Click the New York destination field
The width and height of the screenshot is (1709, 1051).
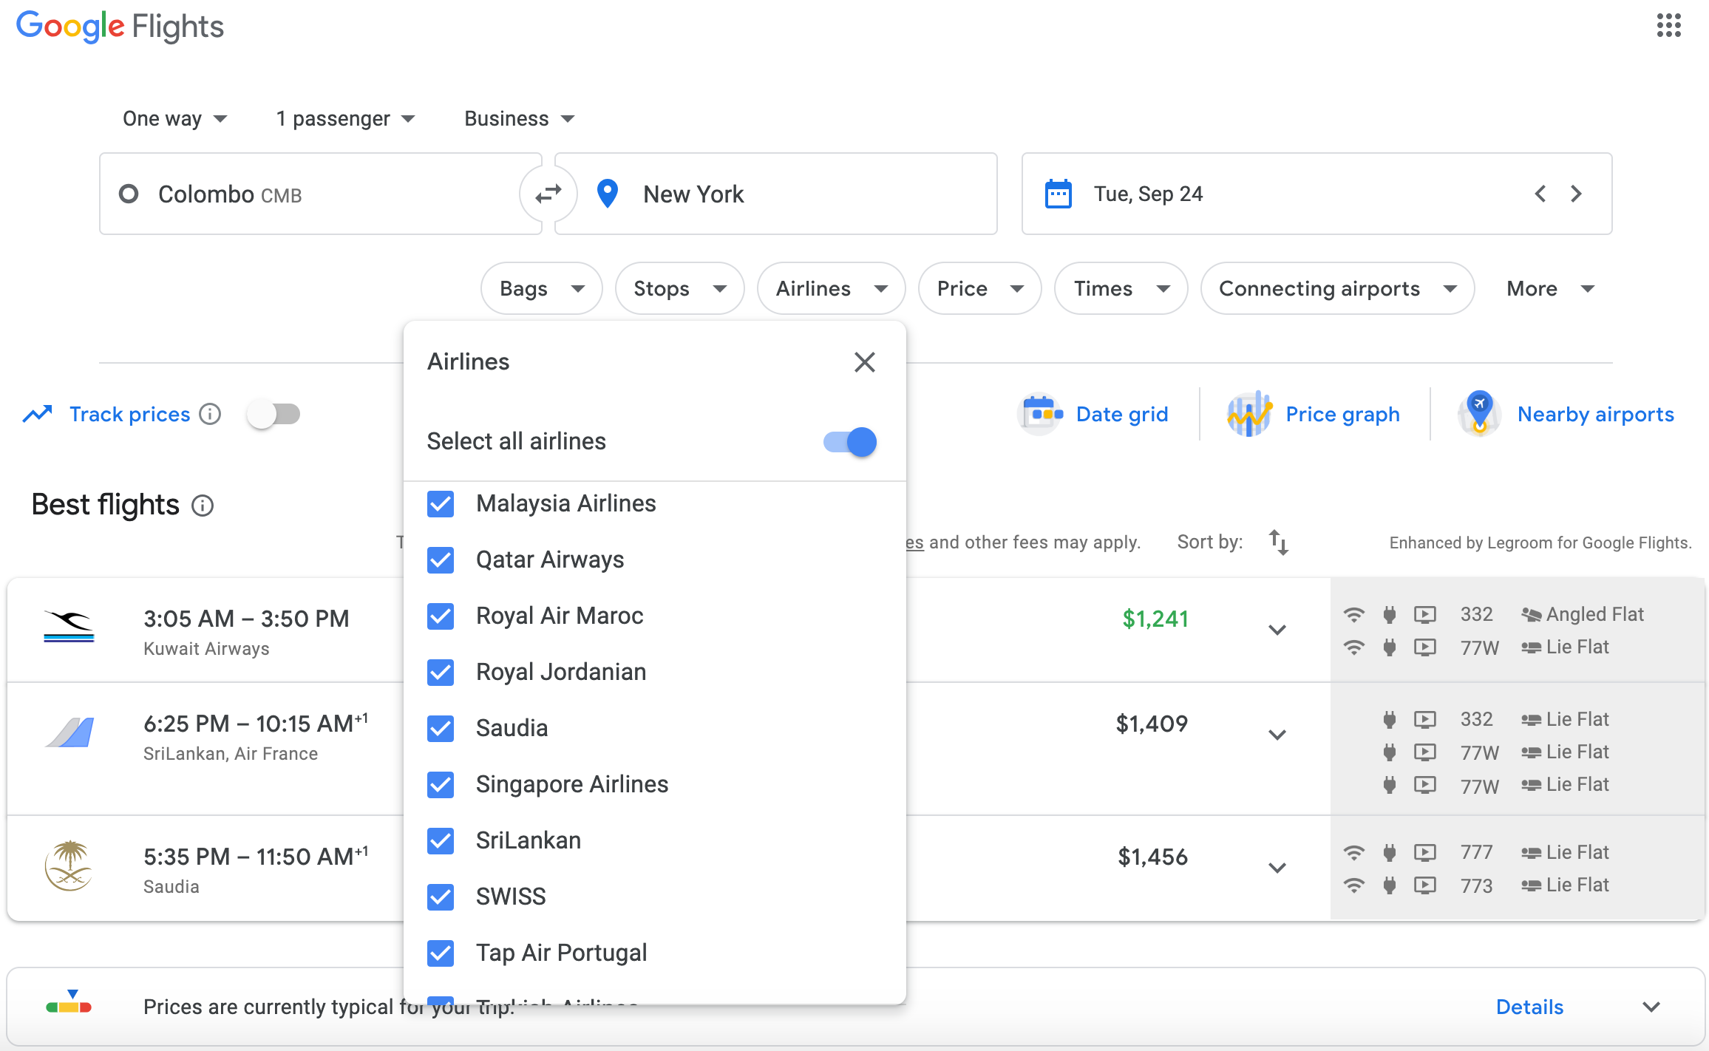pos(776,194)
